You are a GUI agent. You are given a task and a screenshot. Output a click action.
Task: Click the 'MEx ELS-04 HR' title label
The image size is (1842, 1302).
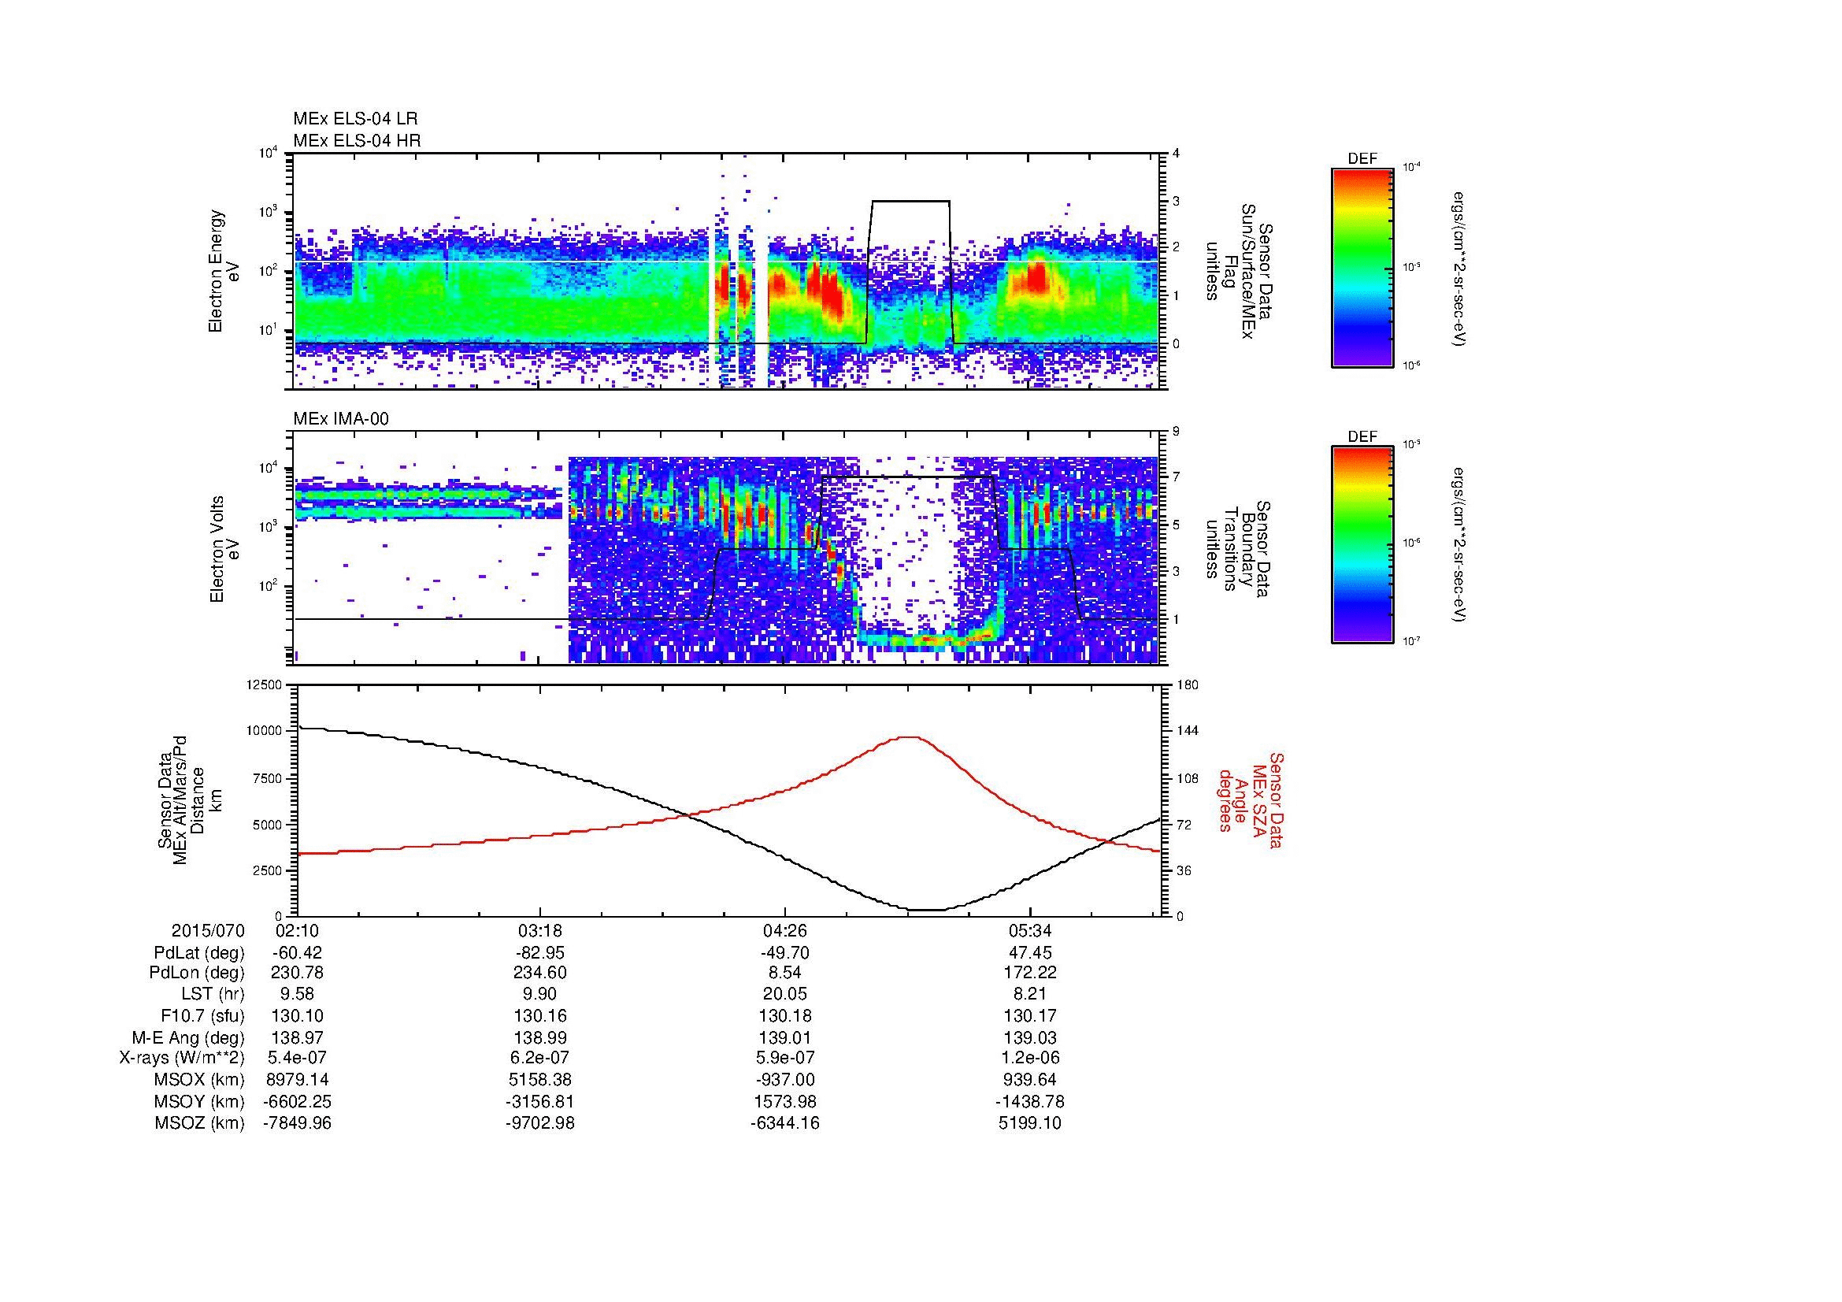[x=357, y=141]
